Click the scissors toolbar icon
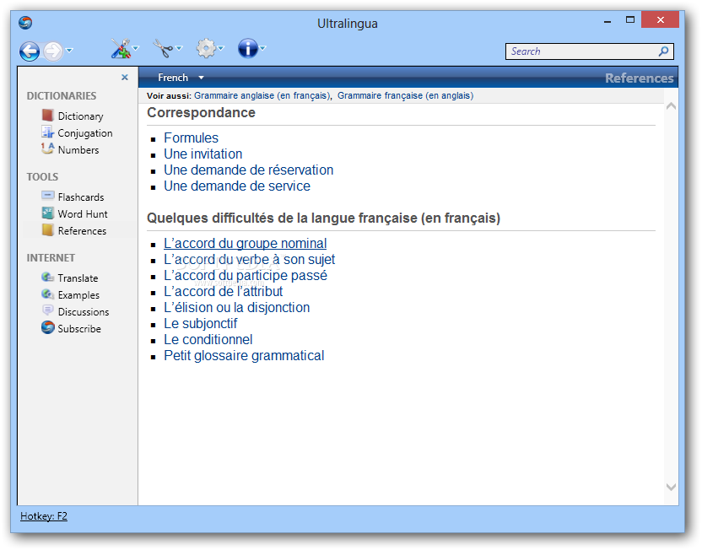 tap(163, 48)
